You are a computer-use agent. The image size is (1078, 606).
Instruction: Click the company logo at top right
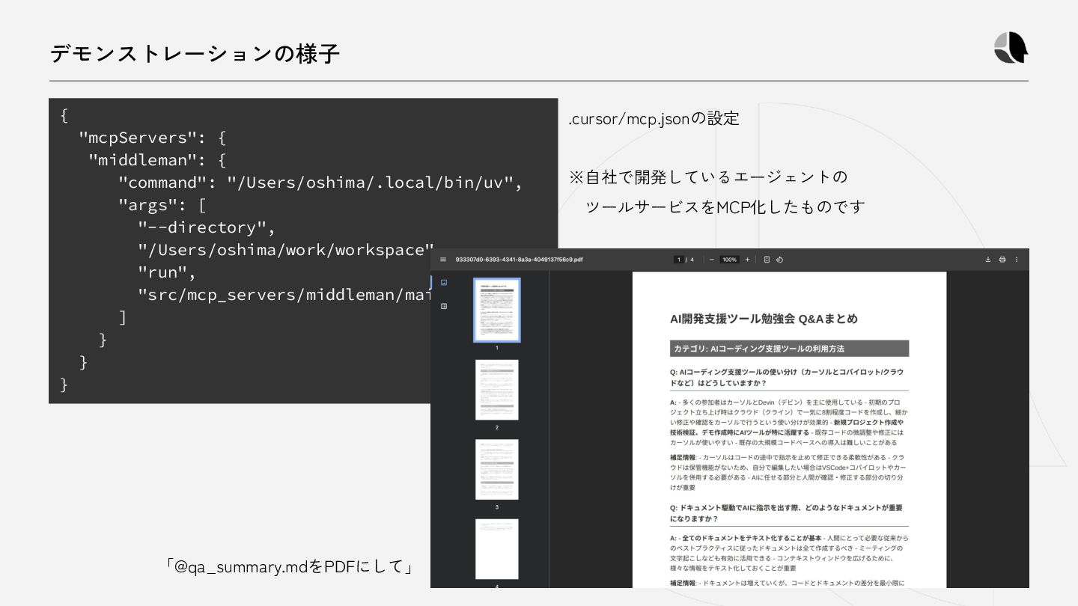[1011, 49]
